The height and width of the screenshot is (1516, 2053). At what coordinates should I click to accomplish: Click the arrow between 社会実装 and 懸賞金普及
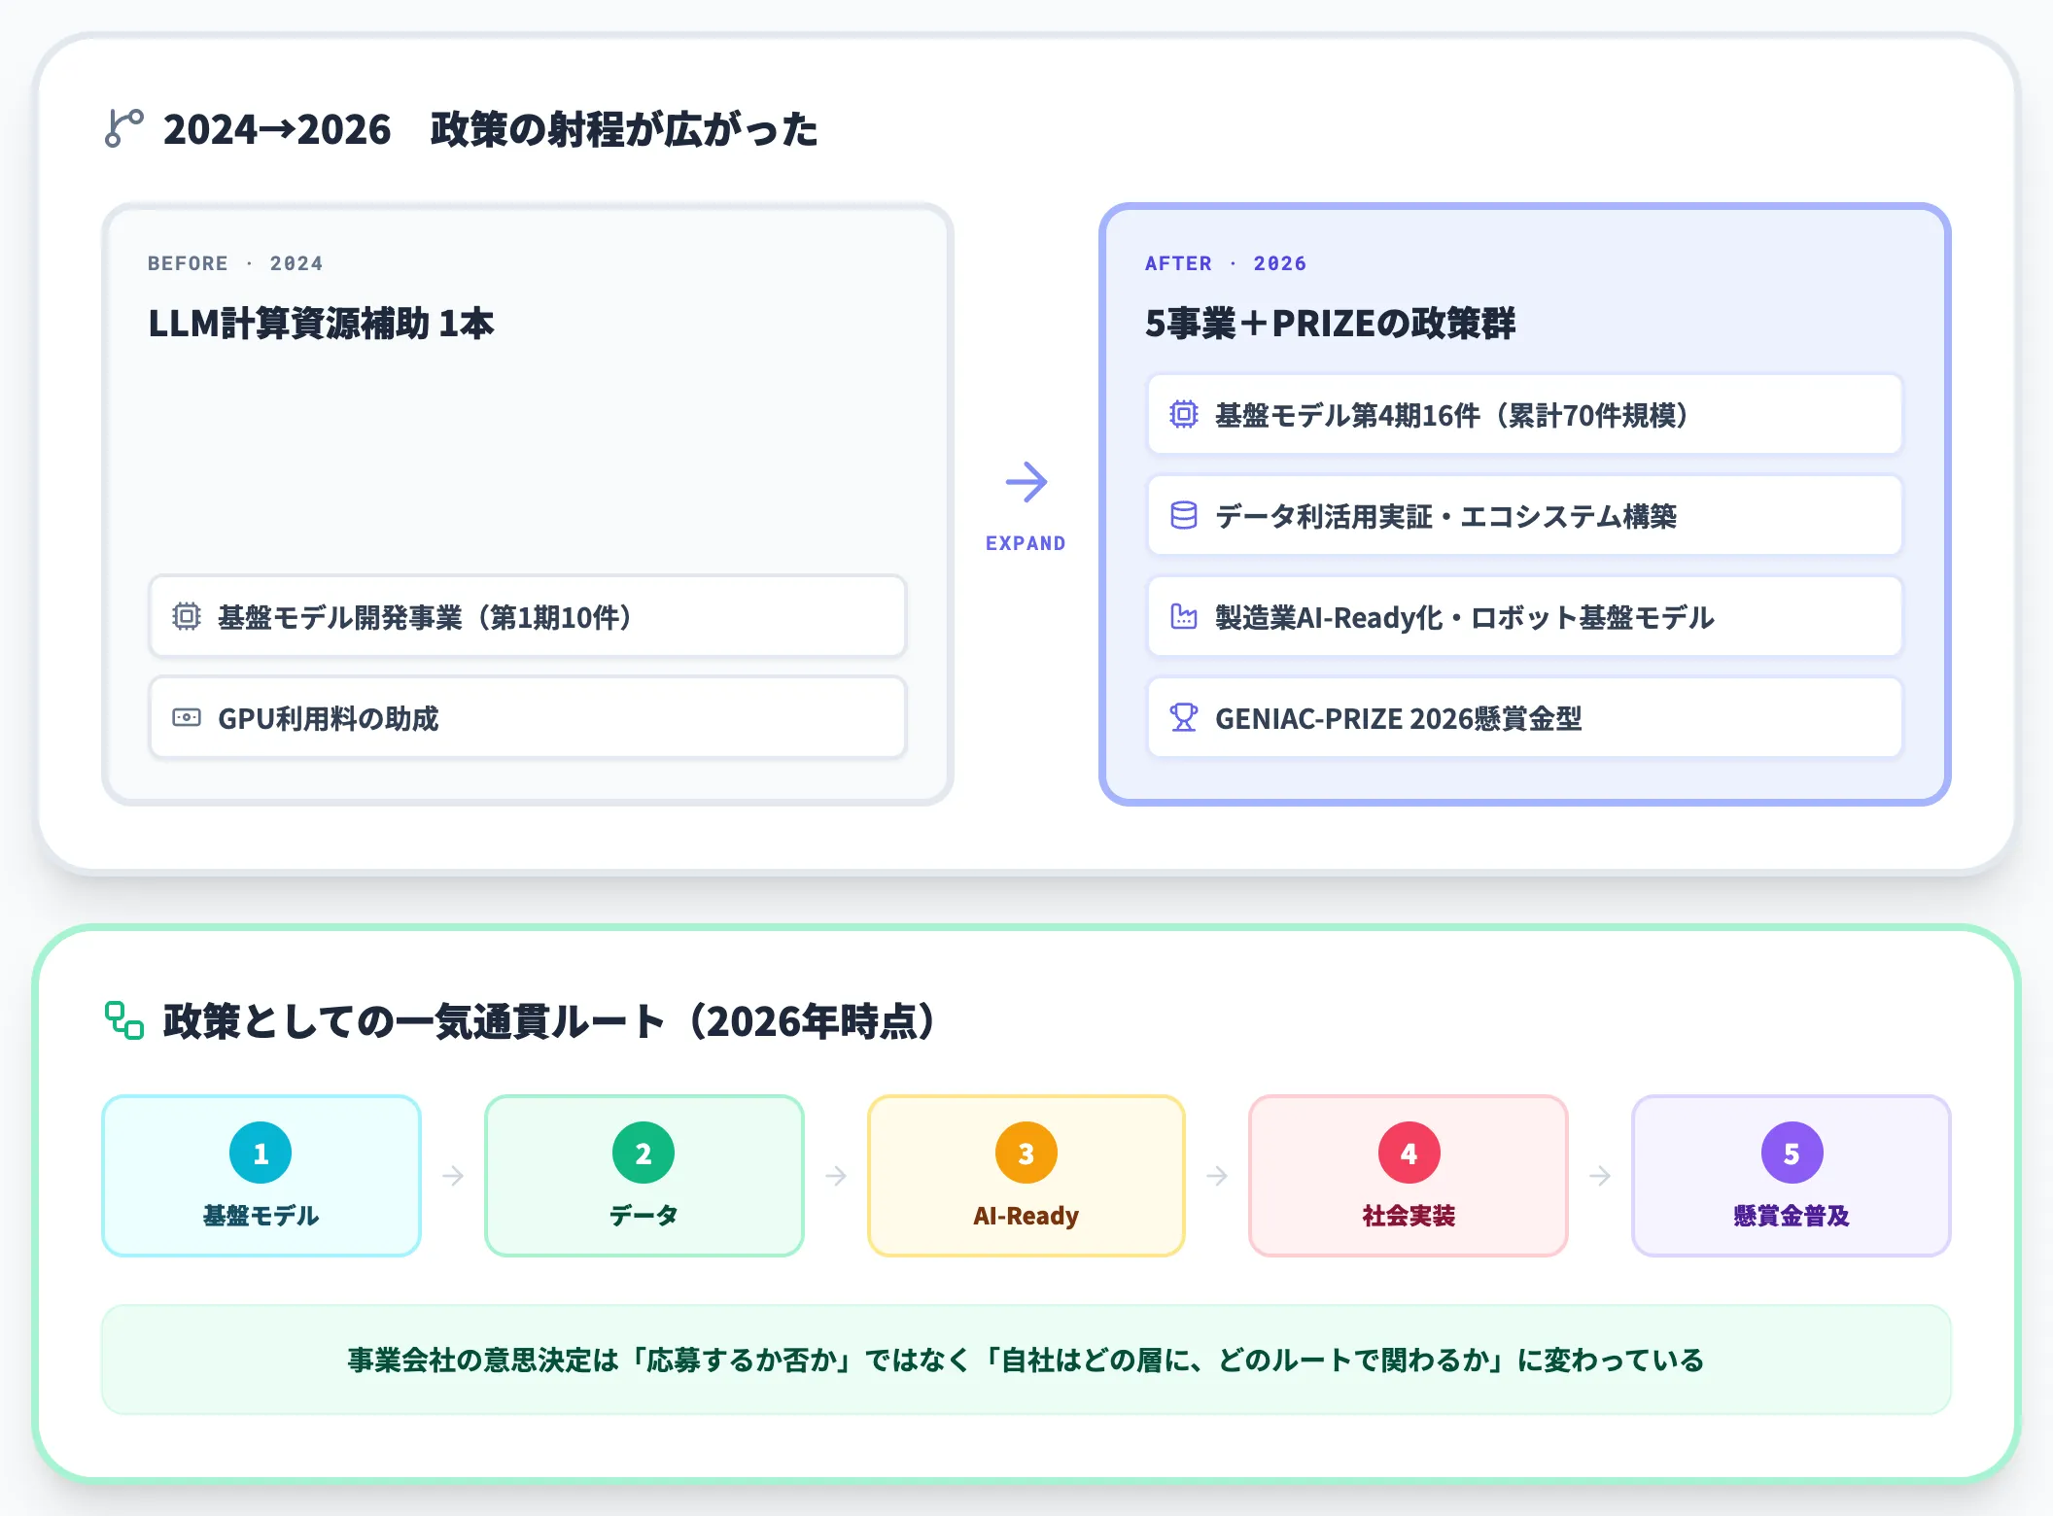pos(1600,1176)
